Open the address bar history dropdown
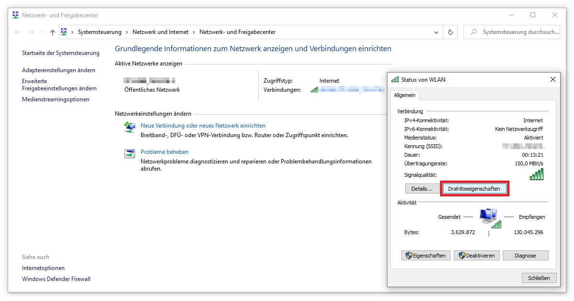The height and width of the screenshot is (301, 574). [x=436, y=32]
